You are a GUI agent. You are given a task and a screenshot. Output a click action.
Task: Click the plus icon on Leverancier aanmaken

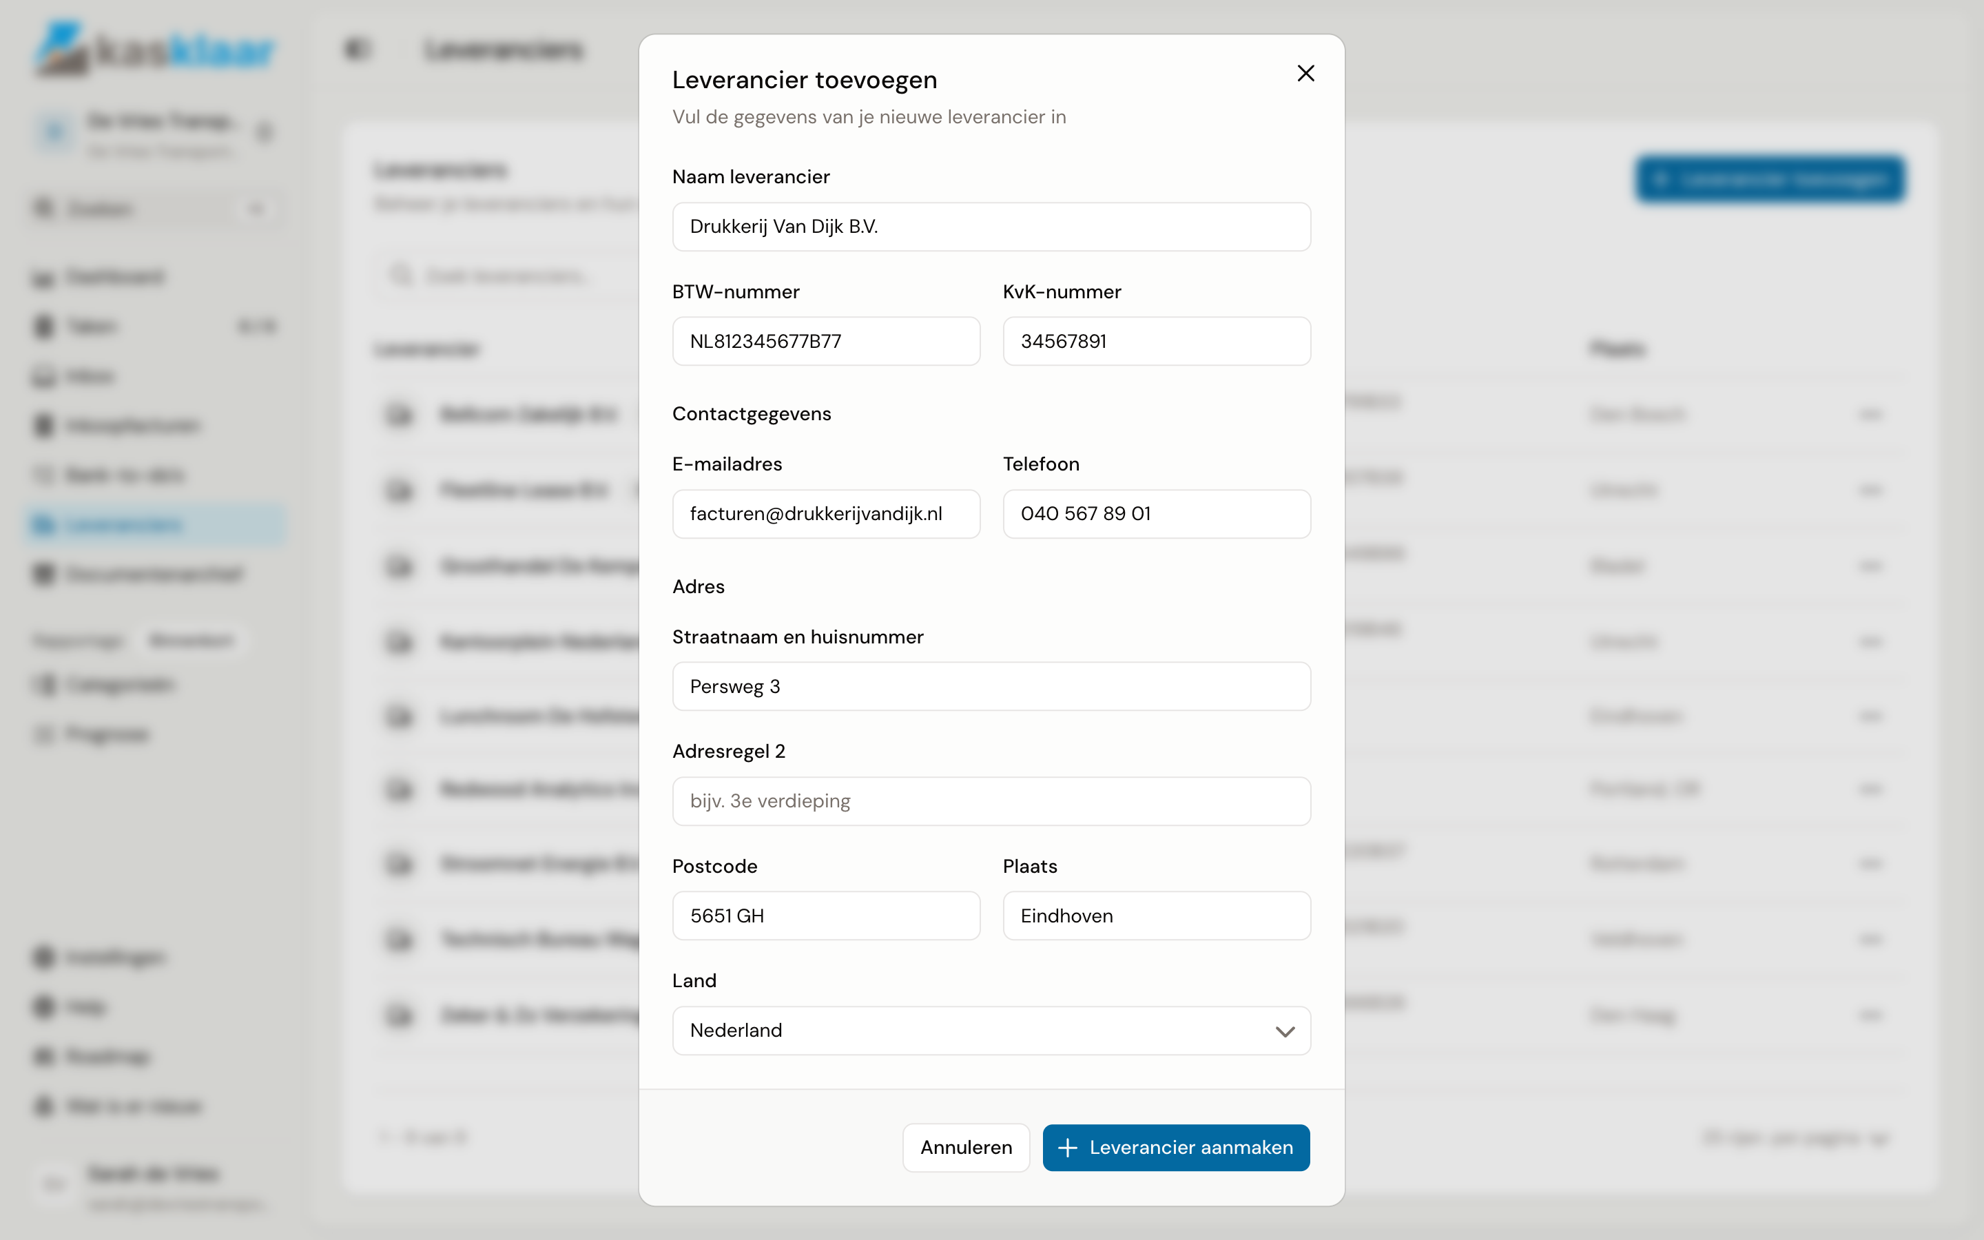point(1067,1147)
